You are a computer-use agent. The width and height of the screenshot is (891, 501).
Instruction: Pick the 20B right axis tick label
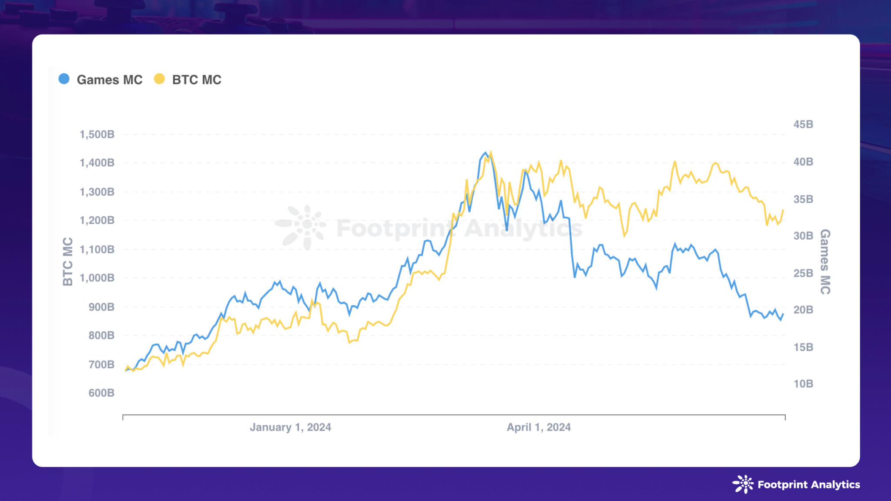tap(803, 310)
